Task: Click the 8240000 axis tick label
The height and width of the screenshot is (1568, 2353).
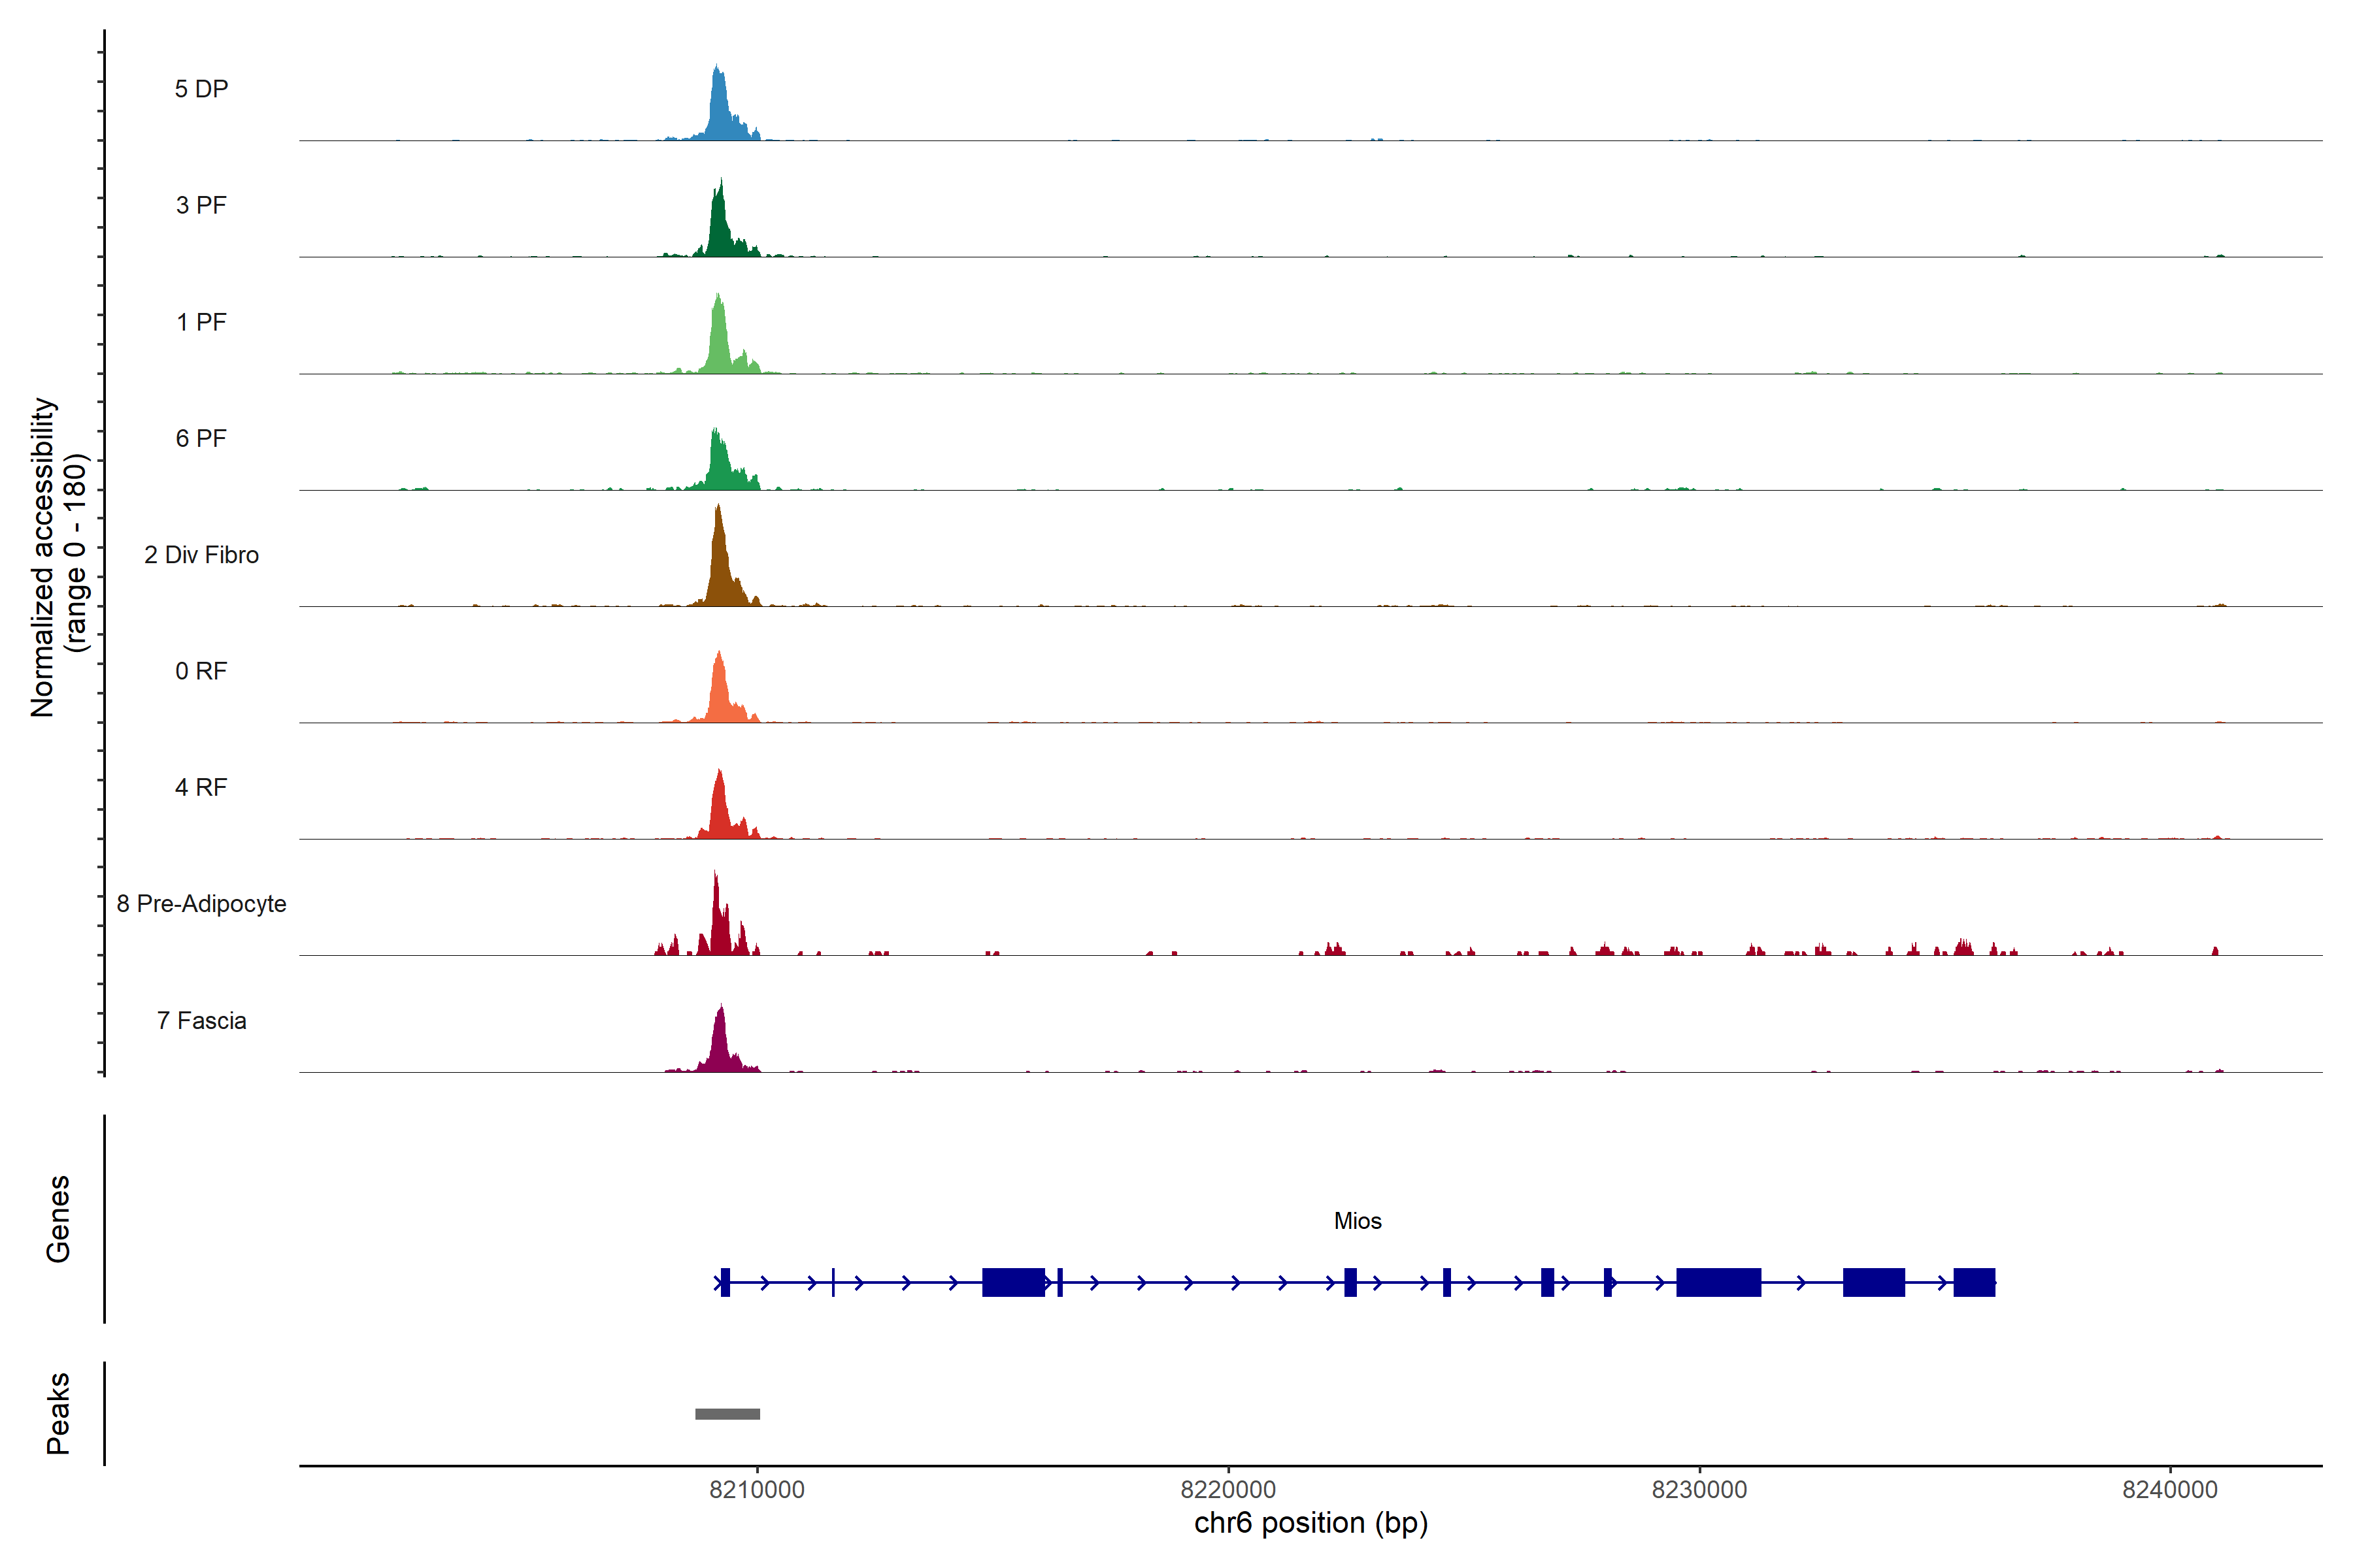Action: pos(2170,1490)
